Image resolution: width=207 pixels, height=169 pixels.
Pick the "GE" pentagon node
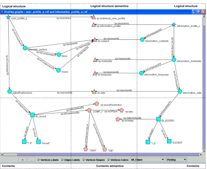coord(105,149)
